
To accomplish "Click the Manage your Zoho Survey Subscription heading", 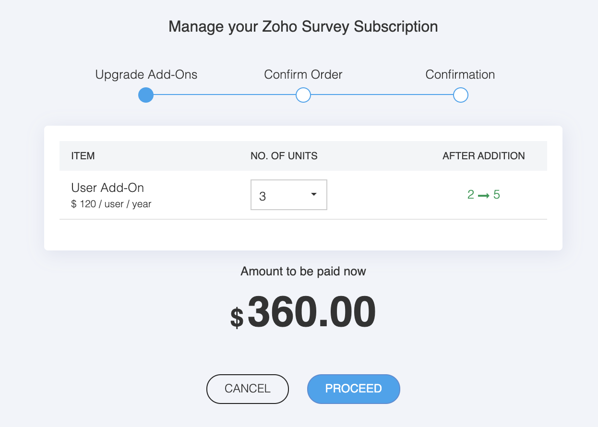I will pos(303,26).
